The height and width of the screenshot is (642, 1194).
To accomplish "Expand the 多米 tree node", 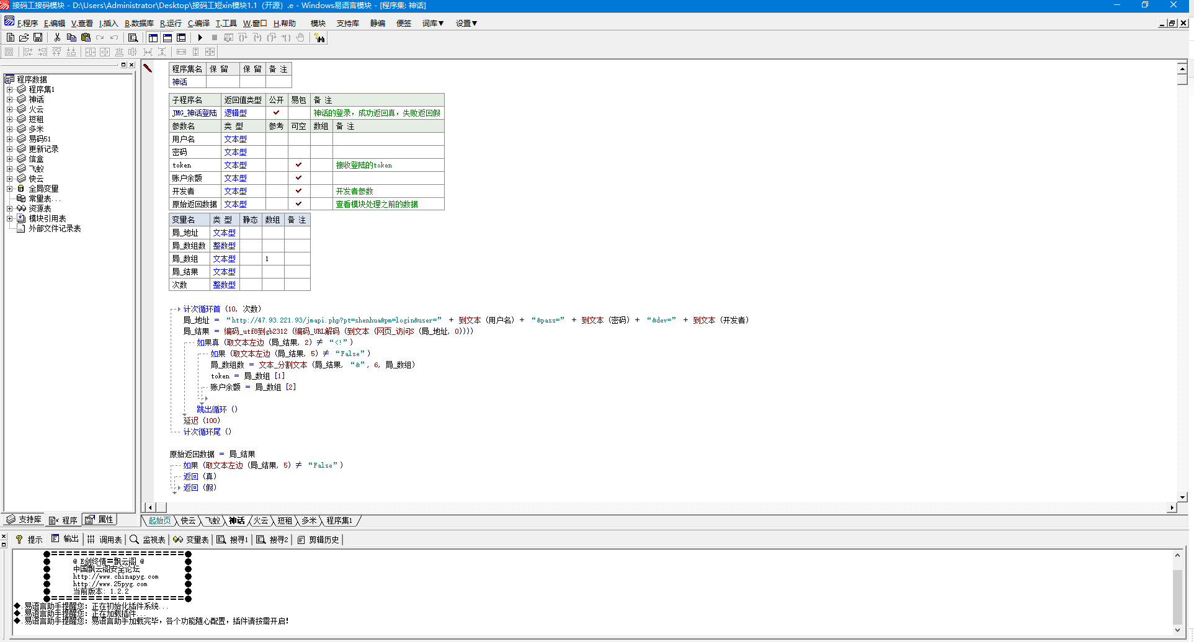I will pyautogui.click(x=9, y=129).
